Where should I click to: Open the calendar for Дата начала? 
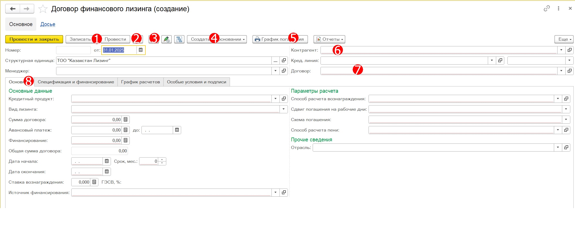[107, 161]
